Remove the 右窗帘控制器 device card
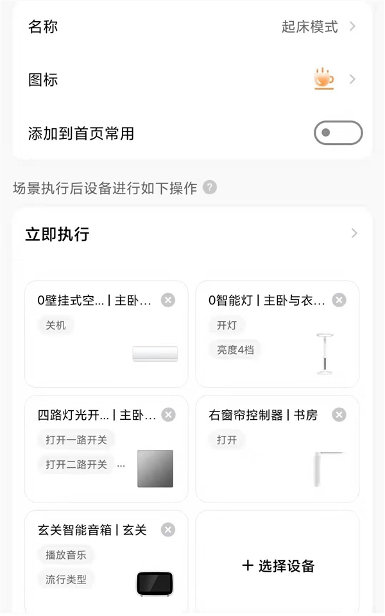Image resolution: width=385 pixels, height=616 pixels. click(339, 415)
